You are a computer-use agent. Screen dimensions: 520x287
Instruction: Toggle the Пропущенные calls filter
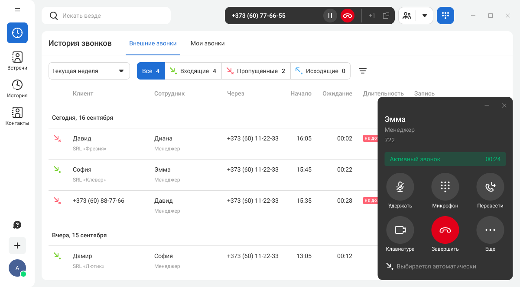point(256,71)
